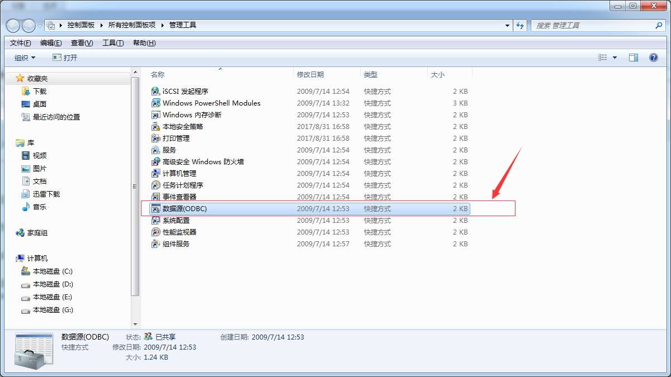
Task: Click the 控制面板 breadcrumb
Action: pyautogui.click(x=81, y=25)
